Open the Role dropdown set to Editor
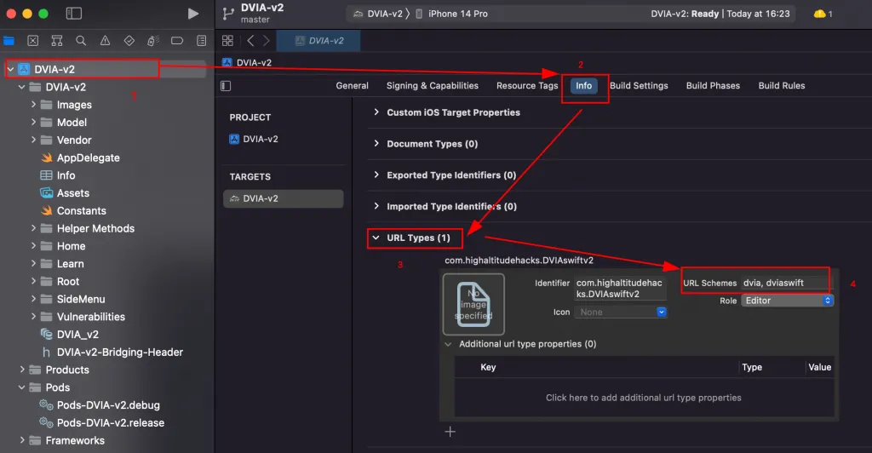The image size is (872, 453). [x=787, y=301]
